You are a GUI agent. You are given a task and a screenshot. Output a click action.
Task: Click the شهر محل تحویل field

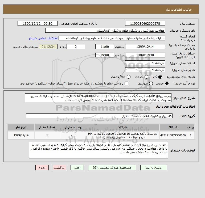click(145, 70)
